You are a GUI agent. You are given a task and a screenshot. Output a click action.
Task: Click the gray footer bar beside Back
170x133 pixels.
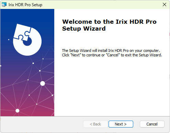[x=41, y=124]
